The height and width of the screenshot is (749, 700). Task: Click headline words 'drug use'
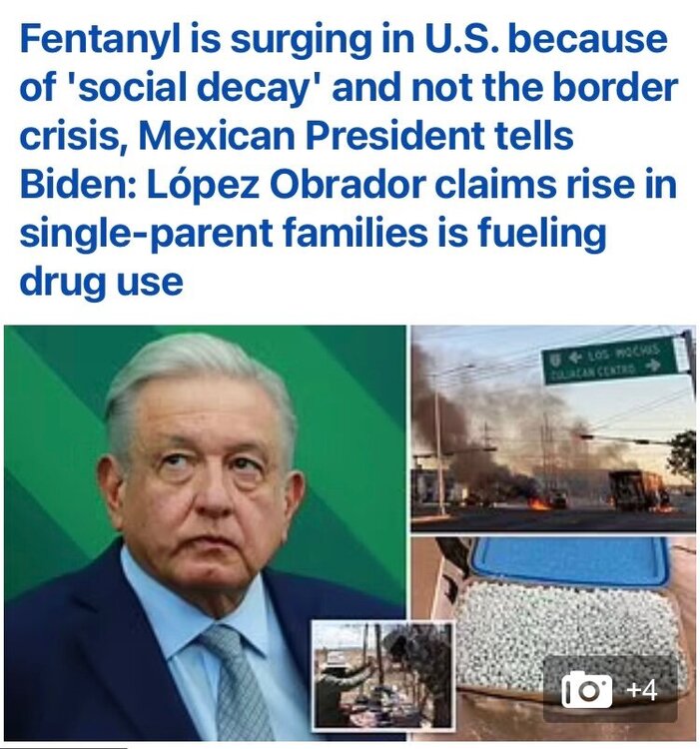(101, 282)
